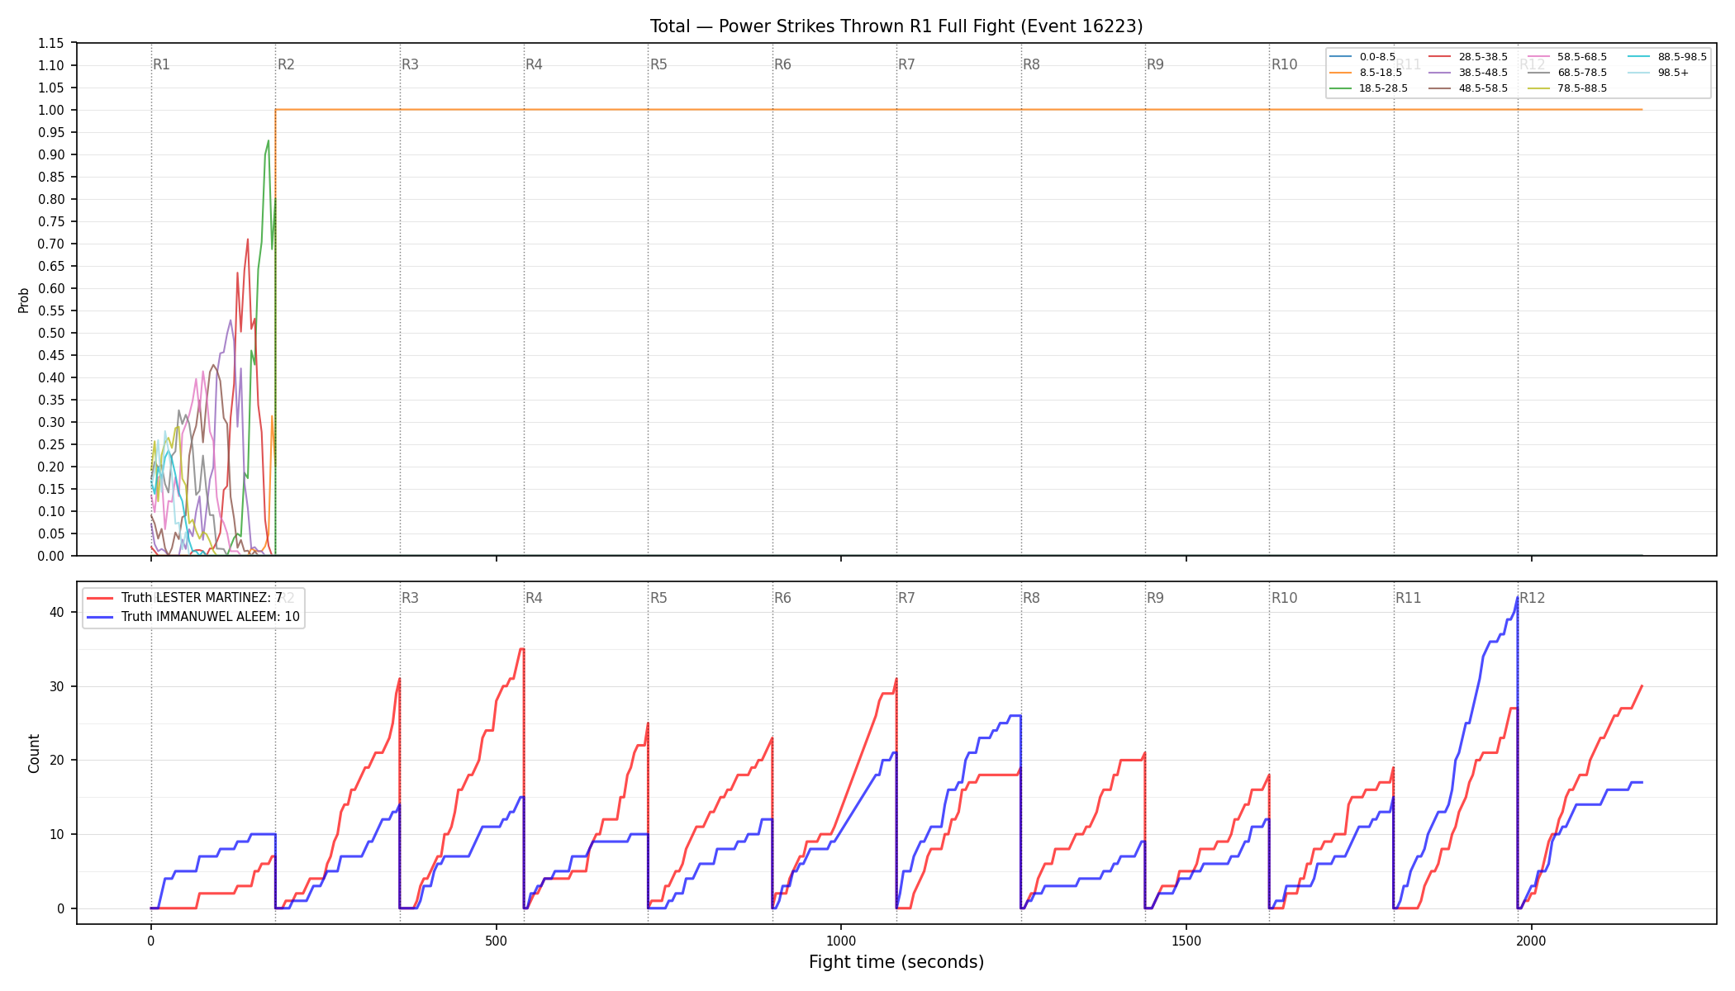Click the 'Count' y-axis label
Screen dimensions: 1735x991
(x=34, y=753)
